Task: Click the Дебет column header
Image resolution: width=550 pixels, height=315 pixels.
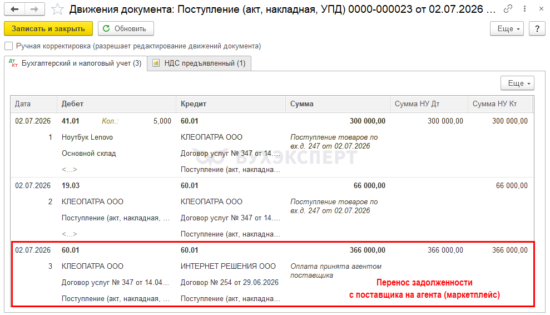Action: (116, 104)
